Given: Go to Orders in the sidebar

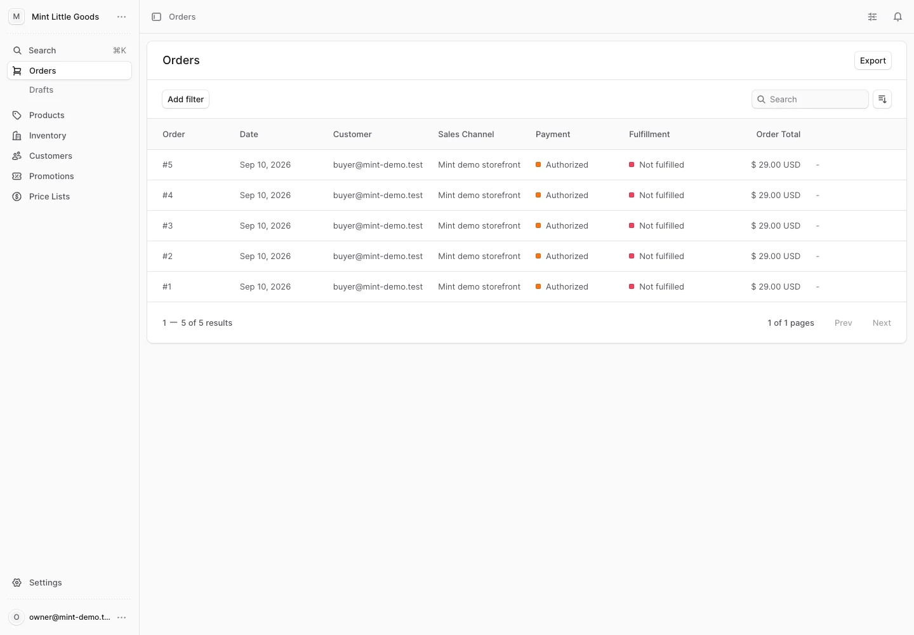Looking at the screenshot, I should pos(69,70).
